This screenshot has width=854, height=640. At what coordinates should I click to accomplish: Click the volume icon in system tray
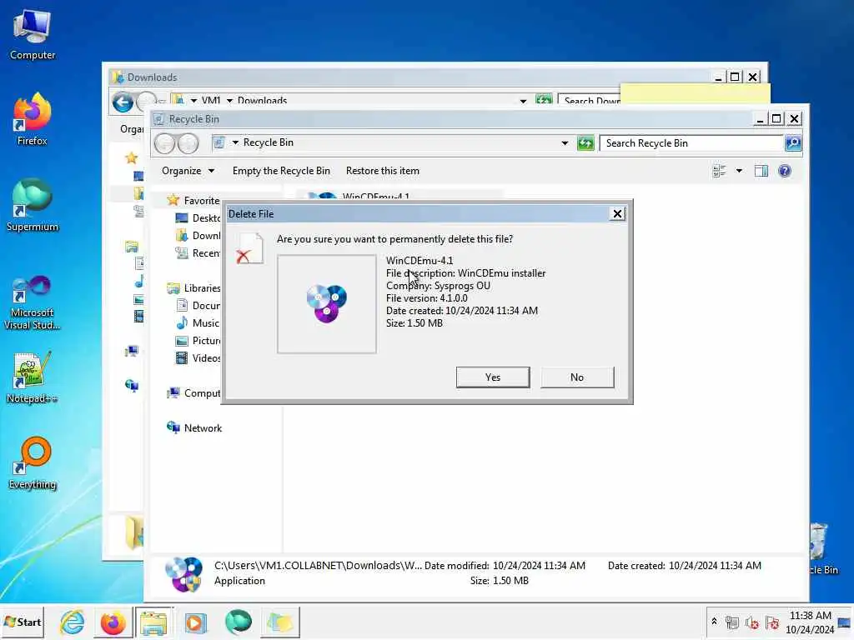[x=752, y=622]
